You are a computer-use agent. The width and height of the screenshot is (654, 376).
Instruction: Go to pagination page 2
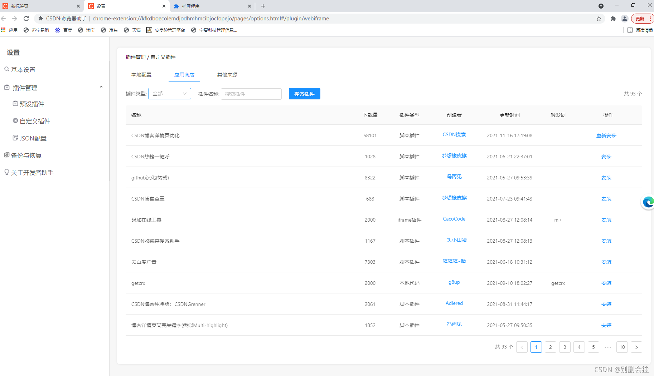click(x=551, y=347)
